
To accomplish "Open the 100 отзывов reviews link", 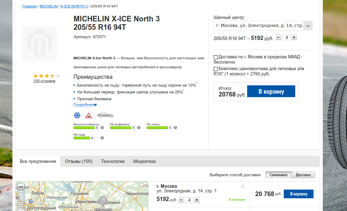I will [x=44, y=81].
